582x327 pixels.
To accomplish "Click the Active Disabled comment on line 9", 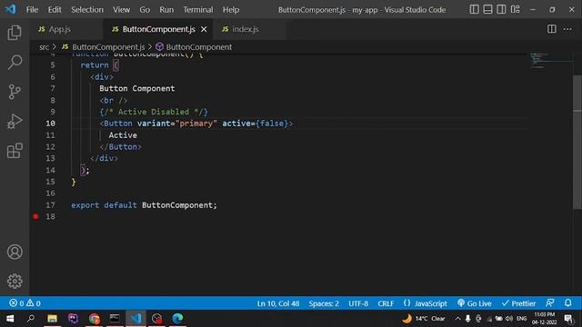I will click(154, 112).
